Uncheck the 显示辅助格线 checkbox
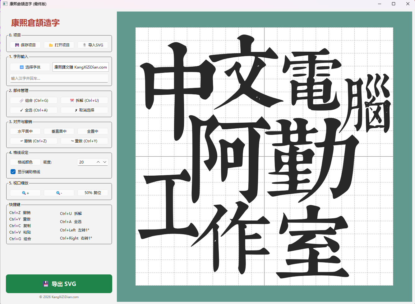Image resolution: width=415 pixels, height=304 pixels. 13,172
